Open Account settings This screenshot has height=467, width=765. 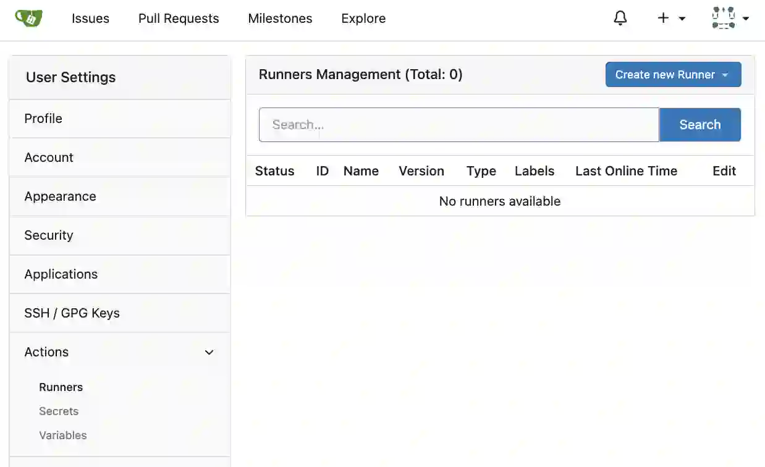(x=120, y=158)
